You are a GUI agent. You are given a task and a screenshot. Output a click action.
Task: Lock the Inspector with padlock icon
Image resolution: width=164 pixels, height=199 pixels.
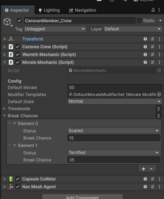tap(153, 10)
